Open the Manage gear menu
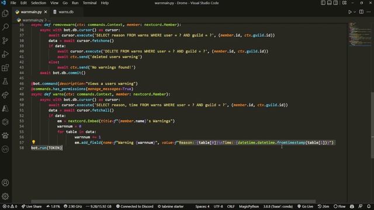374x210 pixels. (5, 196)
